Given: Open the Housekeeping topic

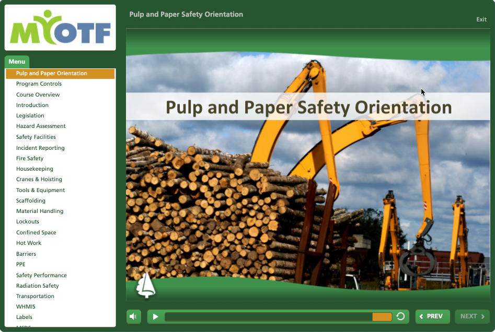Looking at the screenshot, I should pyautogui.click(x=34, y=169).
